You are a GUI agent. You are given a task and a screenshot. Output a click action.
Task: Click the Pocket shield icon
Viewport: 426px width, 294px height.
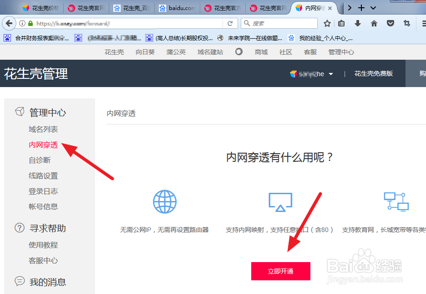point(390,23)
